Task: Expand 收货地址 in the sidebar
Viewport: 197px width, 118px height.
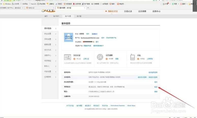Action: tap(50, 61)
